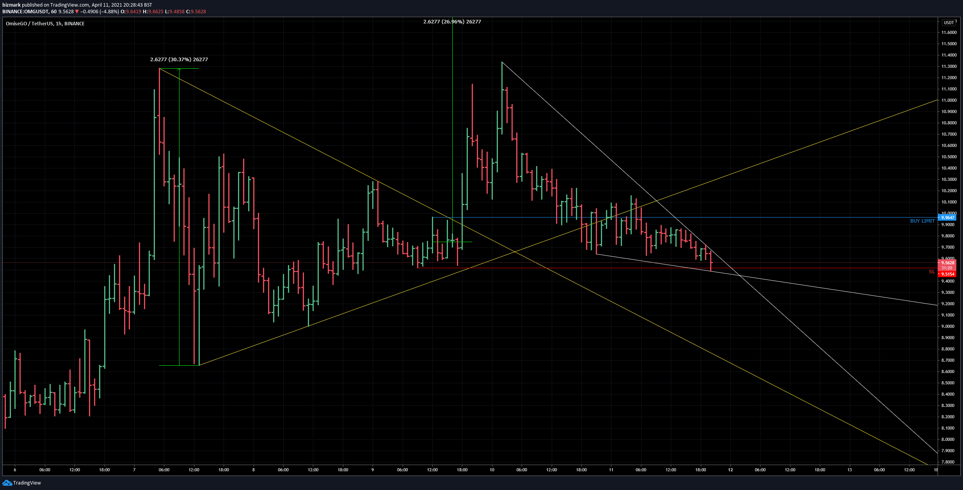Click the O:9.6419 open value in header
This screenshot has height=490, width=963.
[131, 12]
